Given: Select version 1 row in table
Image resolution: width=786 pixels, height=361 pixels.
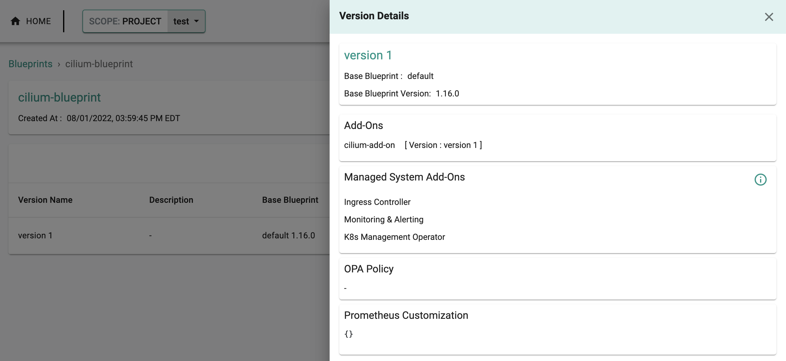Looking at the screenshot, I should 35,235.
